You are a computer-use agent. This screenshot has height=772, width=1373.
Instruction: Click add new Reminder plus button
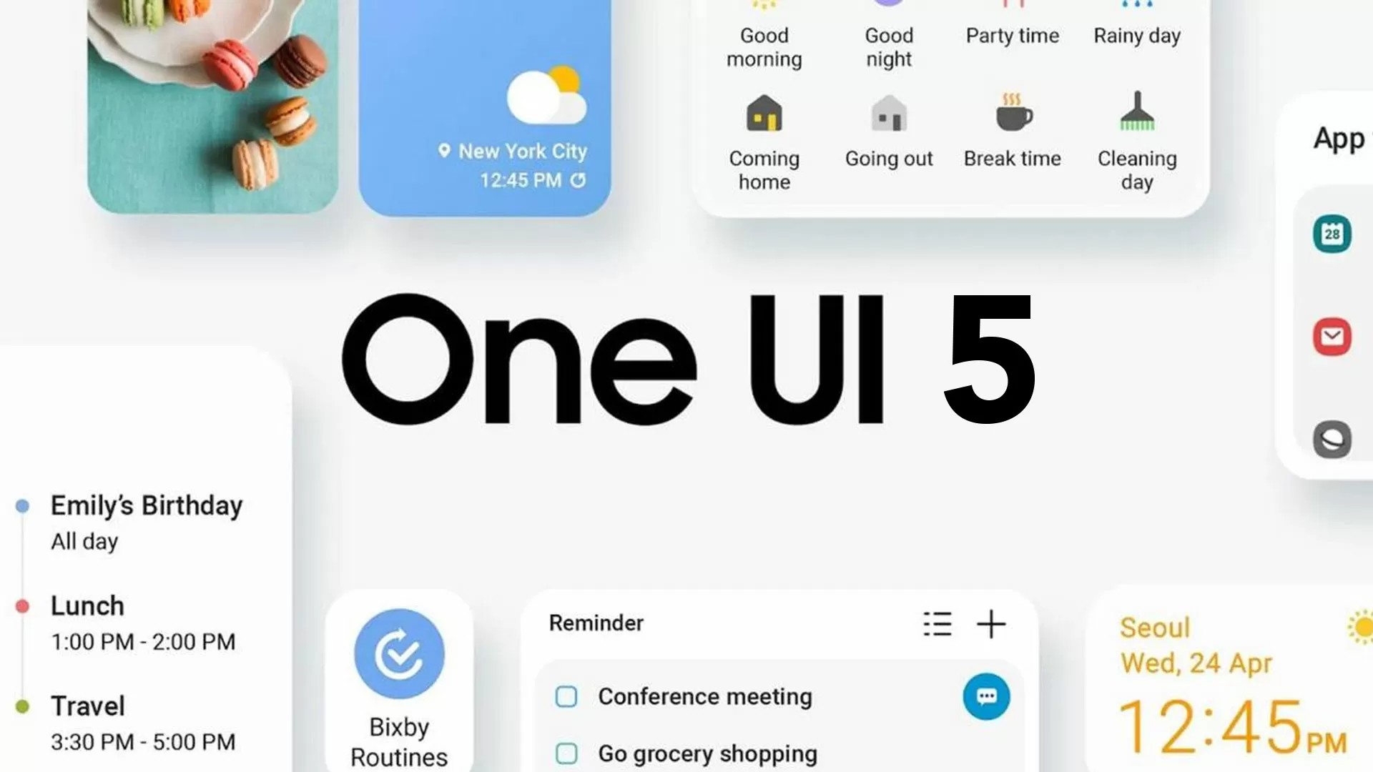[992, 623]
